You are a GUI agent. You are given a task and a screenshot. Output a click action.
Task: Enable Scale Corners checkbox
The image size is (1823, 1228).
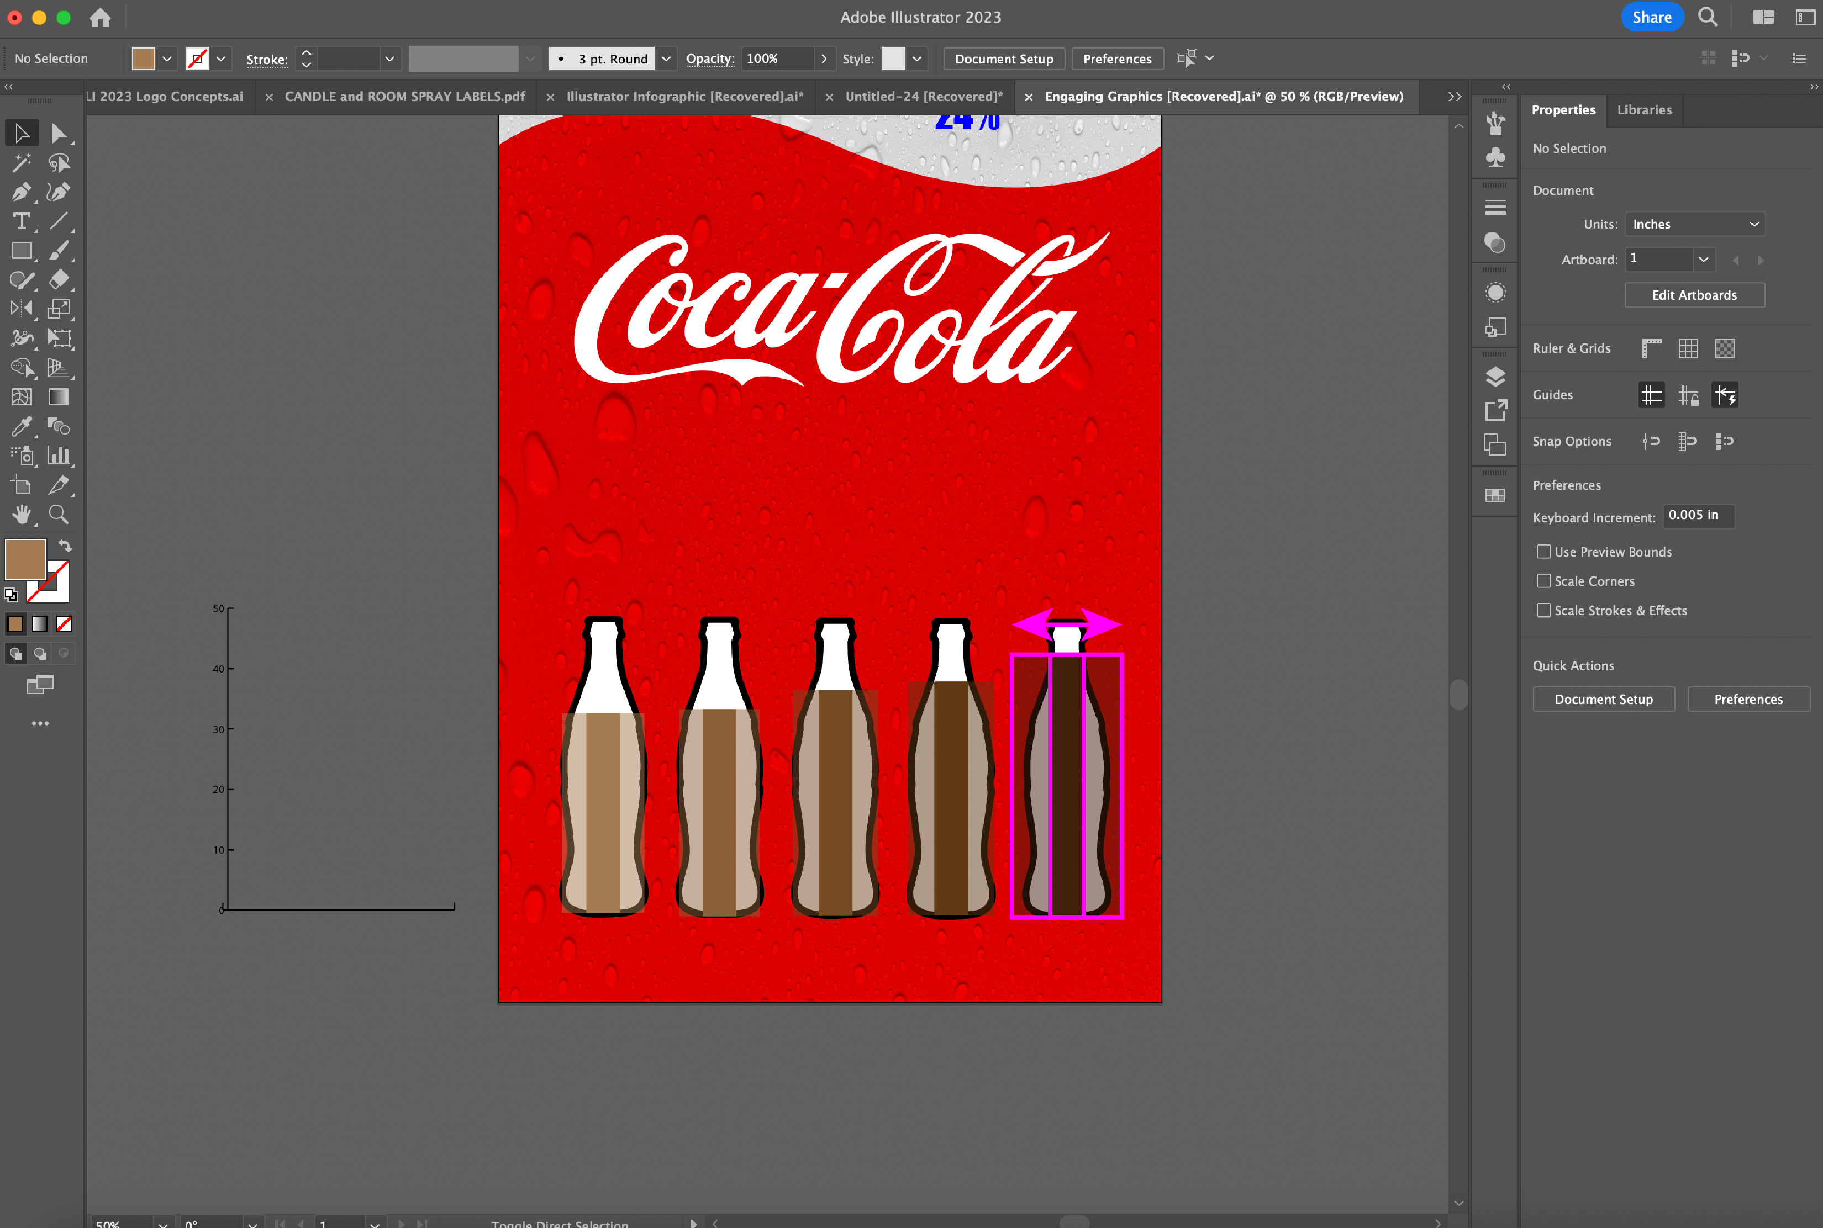tap(1543, 581)
